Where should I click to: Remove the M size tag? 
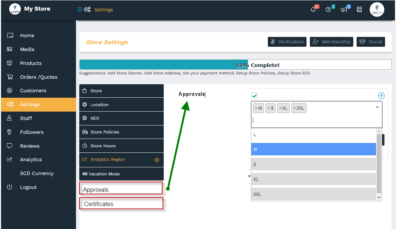[x=256, y=108]
